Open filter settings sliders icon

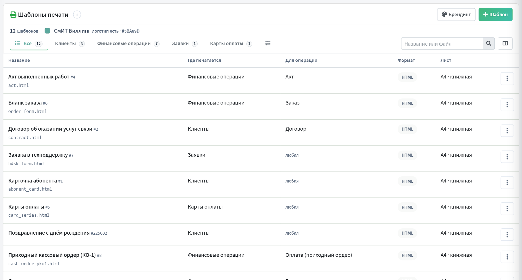[x=268, y=43]
